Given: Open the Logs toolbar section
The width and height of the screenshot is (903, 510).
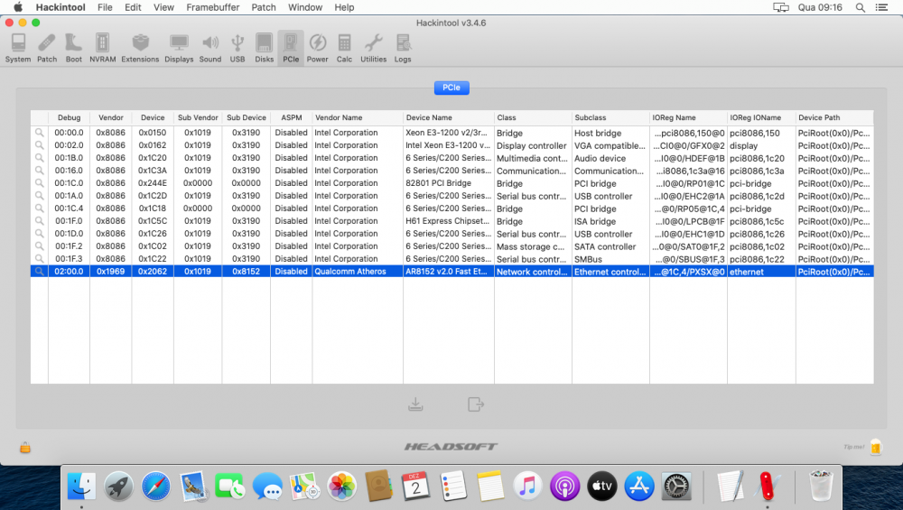Looking at the screenshot, I should [x=403, y=49].
